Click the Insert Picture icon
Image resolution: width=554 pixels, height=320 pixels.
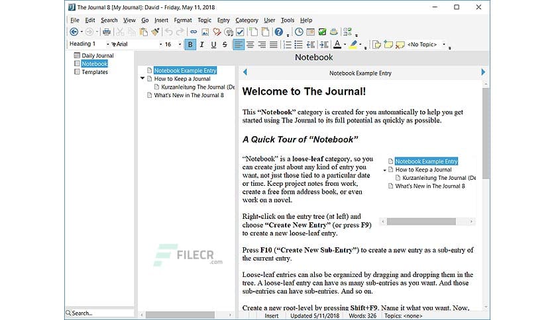(205, 32)
